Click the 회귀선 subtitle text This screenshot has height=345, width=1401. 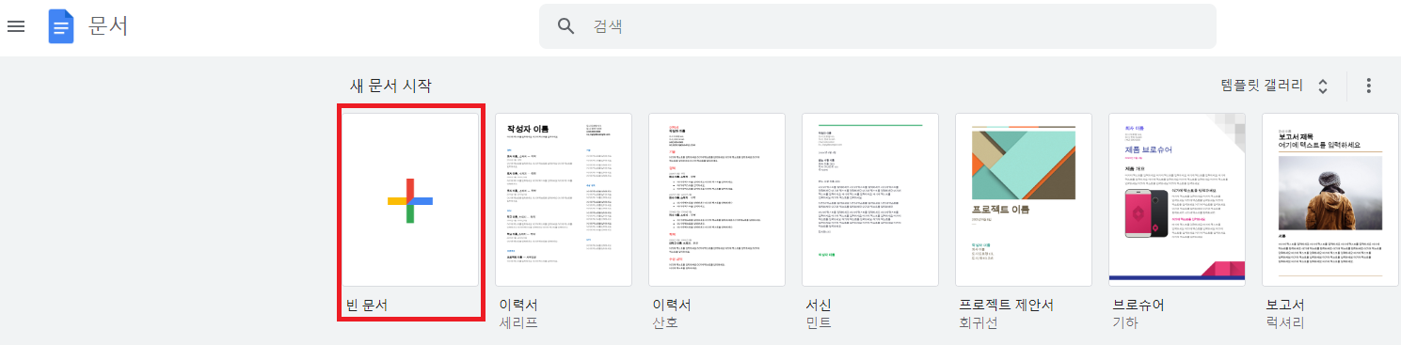979,323
